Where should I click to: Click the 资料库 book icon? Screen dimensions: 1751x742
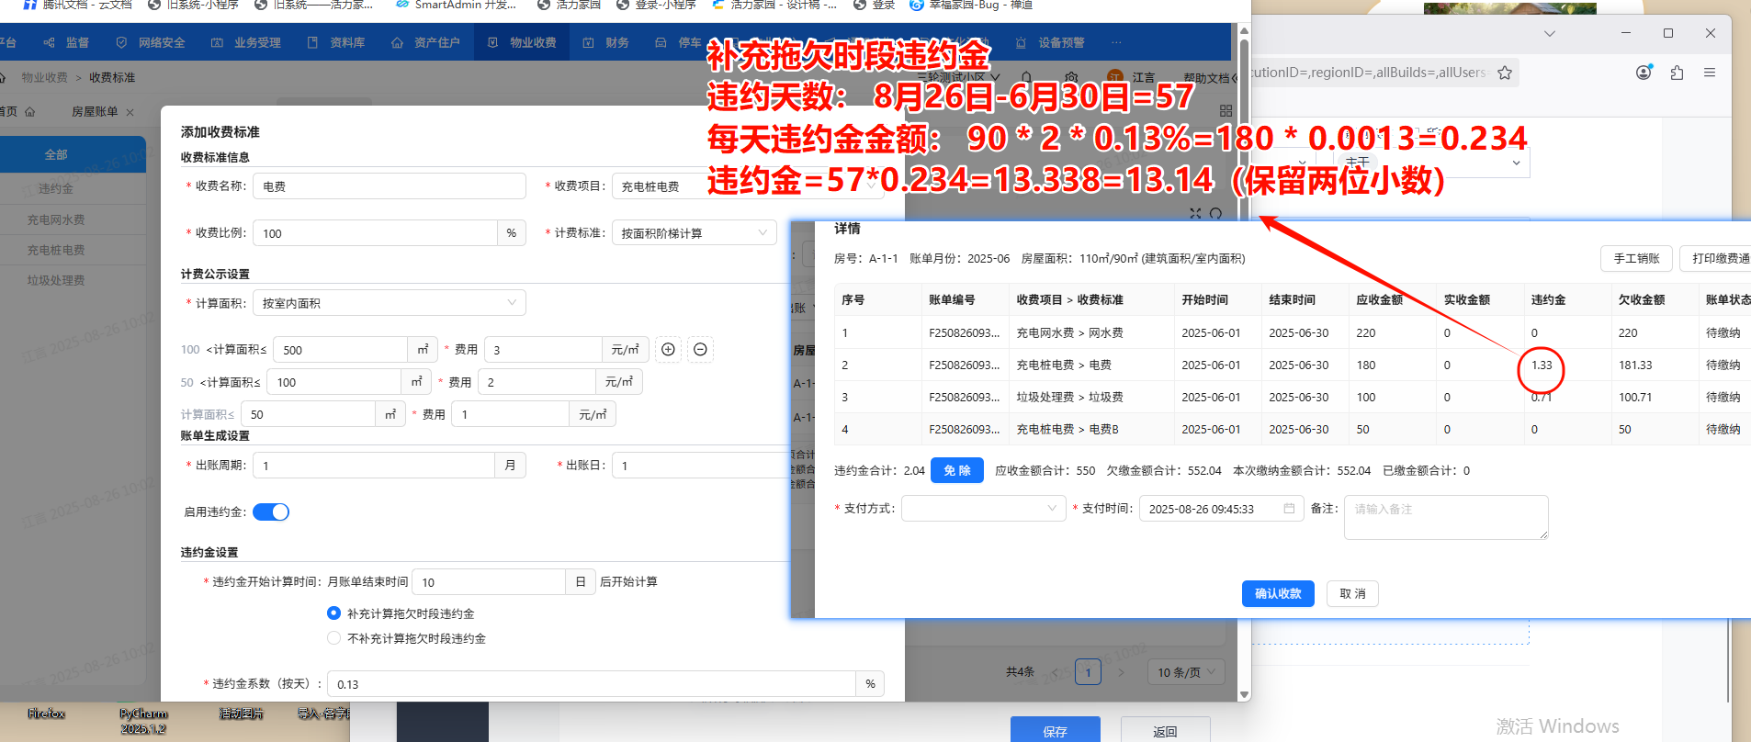pyautogui.click(x=312, y=42)
